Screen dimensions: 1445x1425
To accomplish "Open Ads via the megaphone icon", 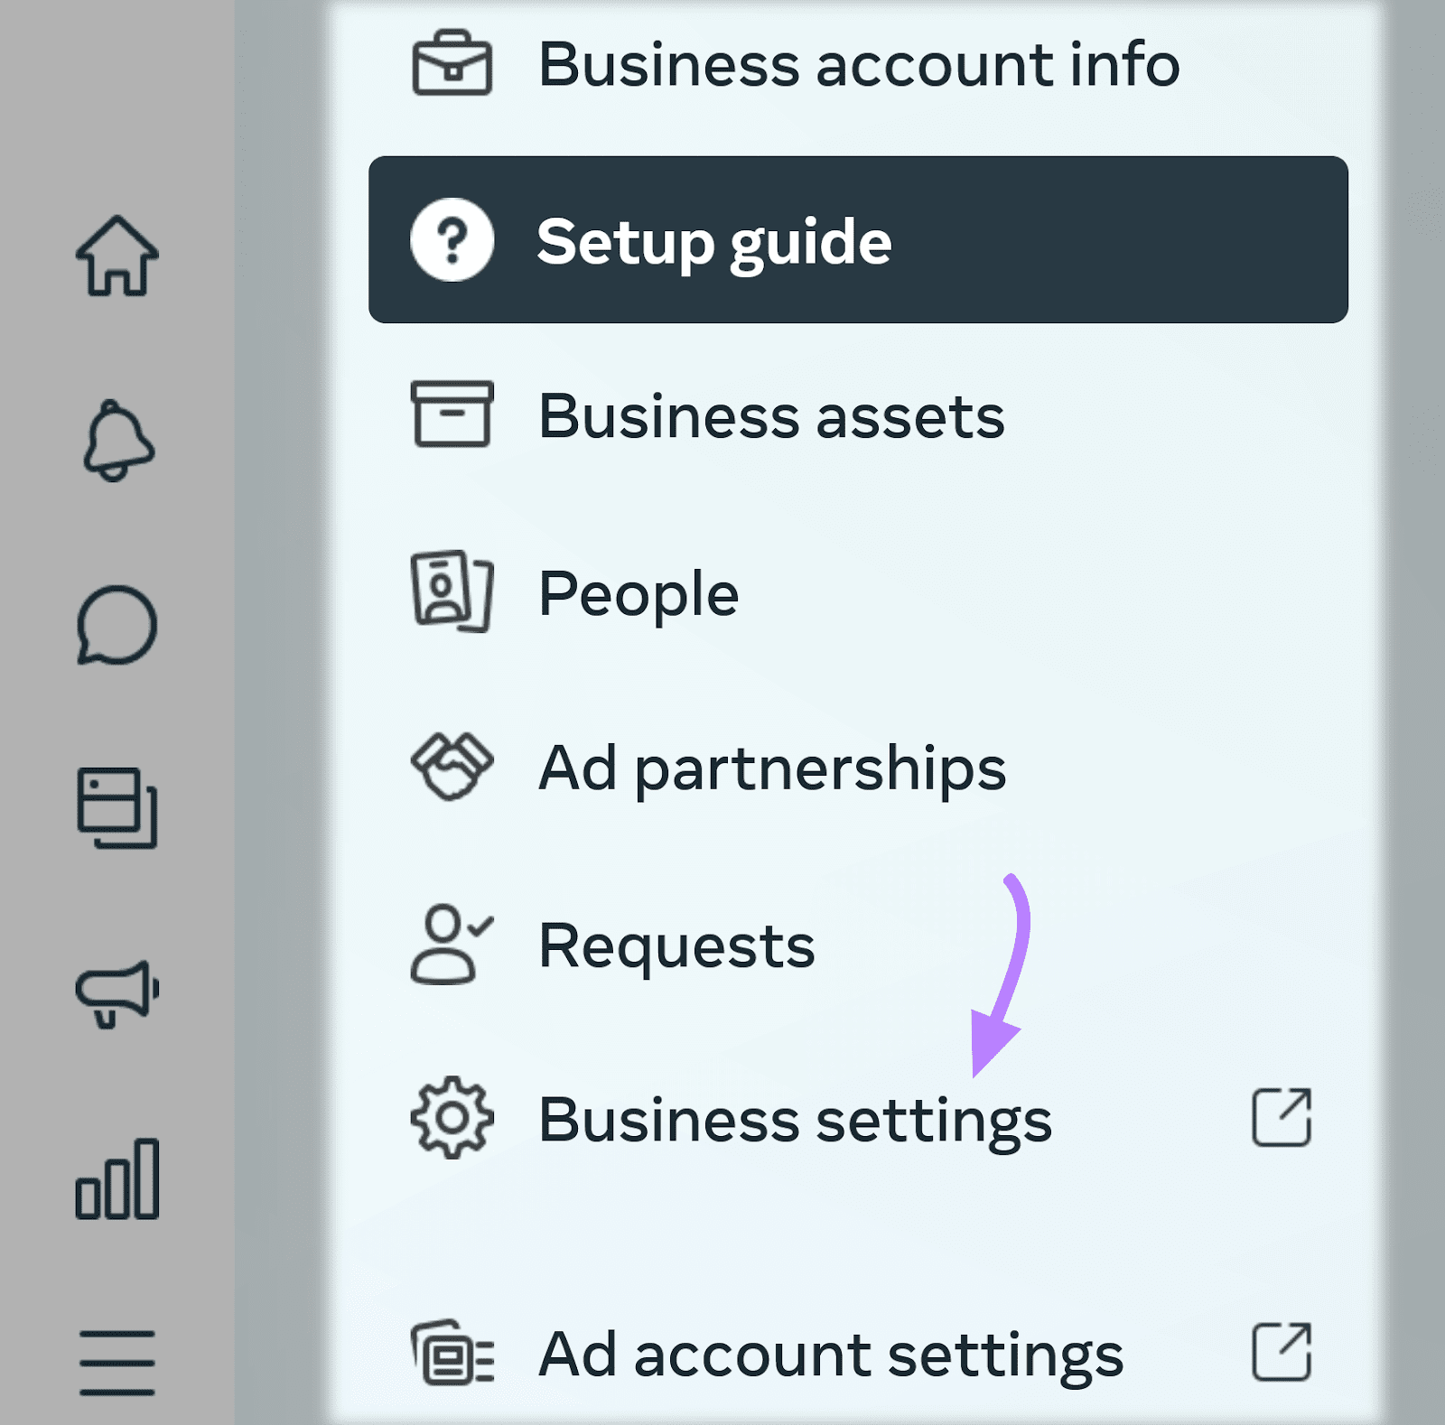I will coord(116,993).
